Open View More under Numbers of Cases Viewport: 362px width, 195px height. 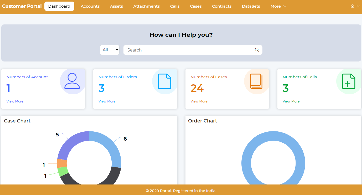[x=199, y=101]
